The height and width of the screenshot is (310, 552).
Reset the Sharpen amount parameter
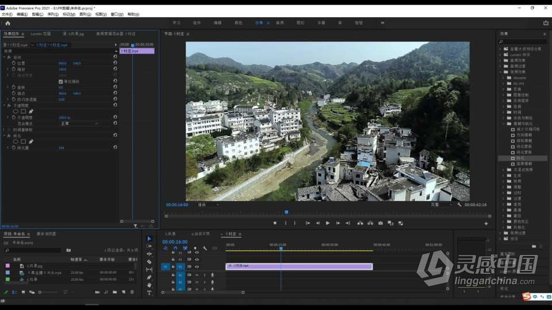pyautogui.click(x=115, y=148)
